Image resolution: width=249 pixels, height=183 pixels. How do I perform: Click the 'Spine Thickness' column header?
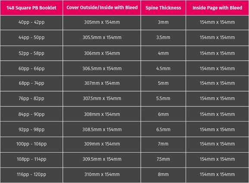coord(163,8)
